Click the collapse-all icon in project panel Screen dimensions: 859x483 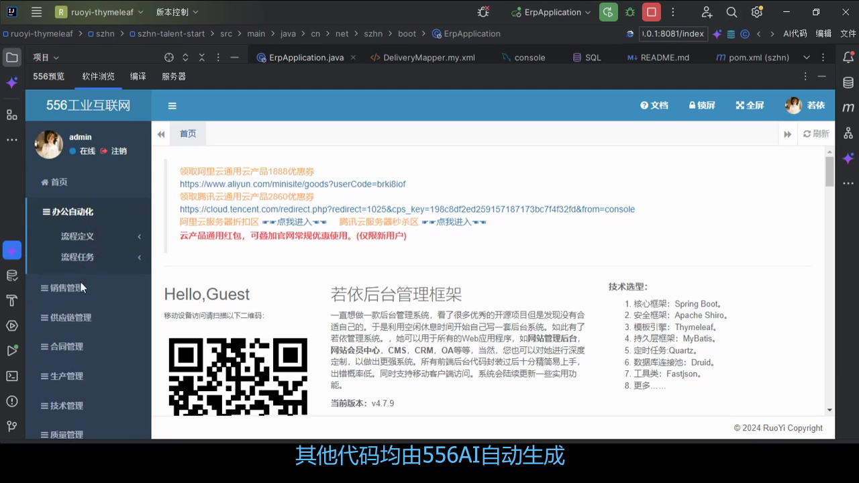(201, 58)
